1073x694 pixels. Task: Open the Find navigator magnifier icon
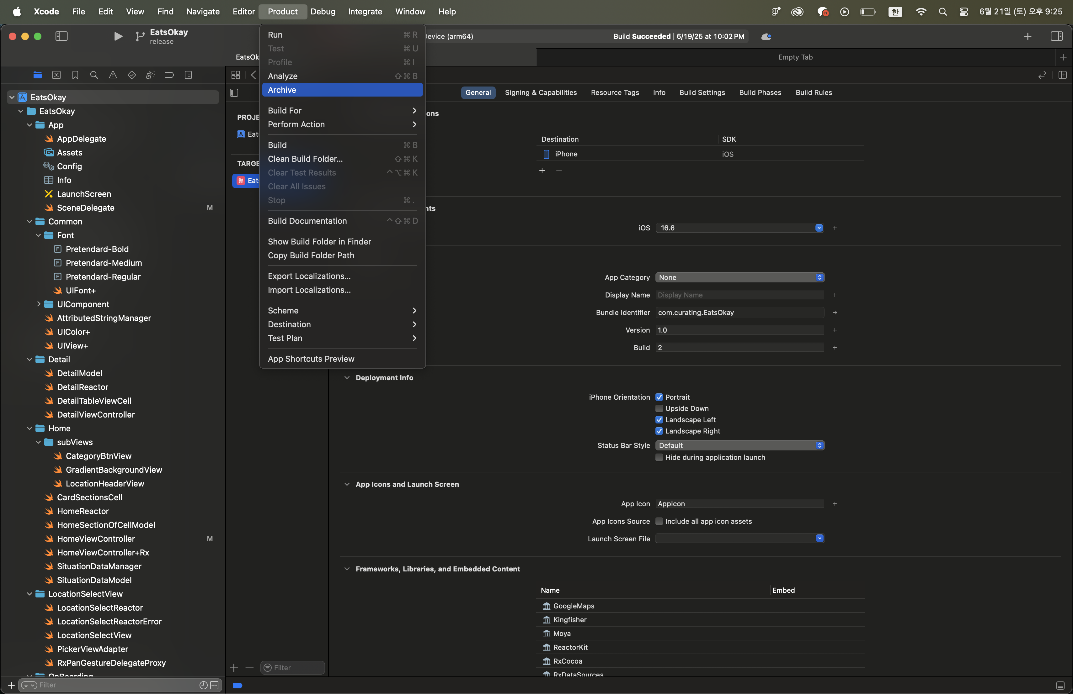click(x=94, y=75)
